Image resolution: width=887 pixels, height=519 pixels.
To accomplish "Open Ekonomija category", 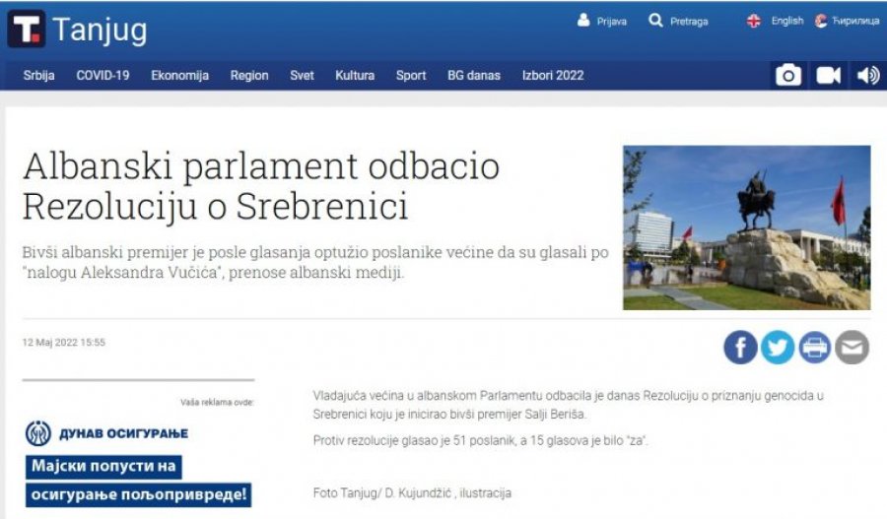I will [179, 75].
